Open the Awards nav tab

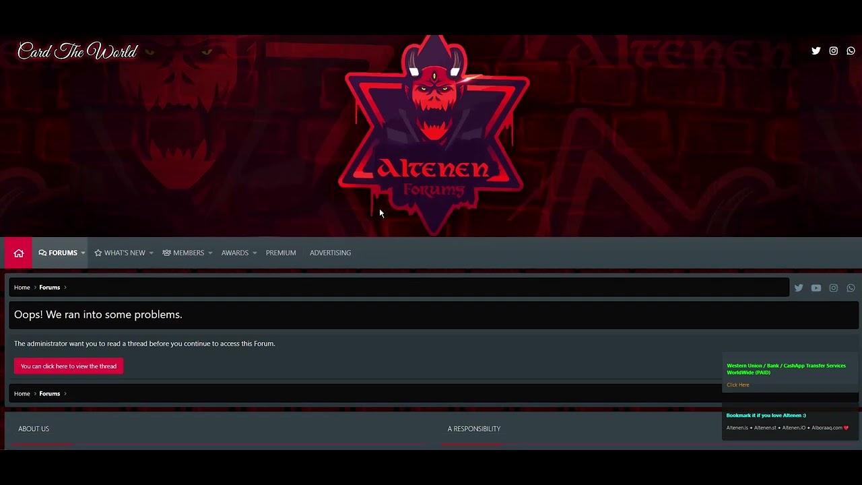click(x=235, y=253)
